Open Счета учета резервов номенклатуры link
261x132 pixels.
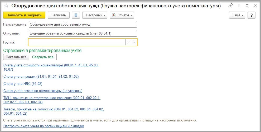tap(43, 91)
